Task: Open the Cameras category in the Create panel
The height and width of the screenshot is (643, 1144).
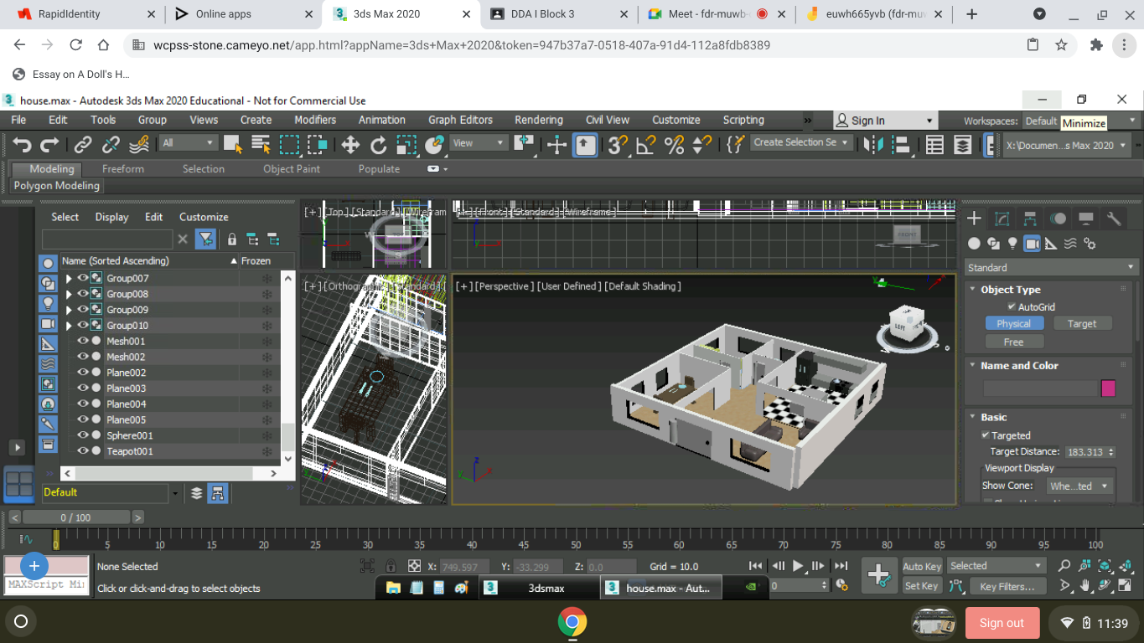Action: (1033, 243)
